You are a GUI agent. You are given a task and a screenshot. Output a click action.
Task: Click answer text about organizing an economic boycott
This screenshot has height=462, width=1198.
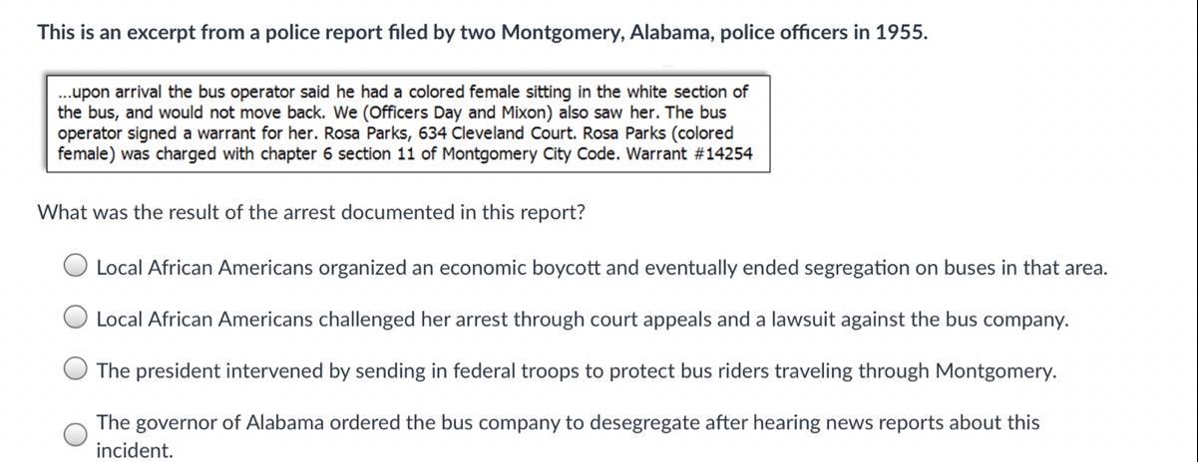601,268
